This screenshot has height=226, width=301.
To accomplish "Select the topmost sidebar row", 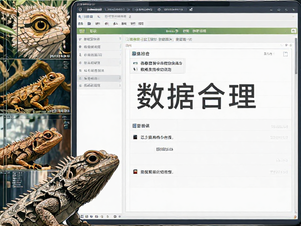I will coord(99,39).
